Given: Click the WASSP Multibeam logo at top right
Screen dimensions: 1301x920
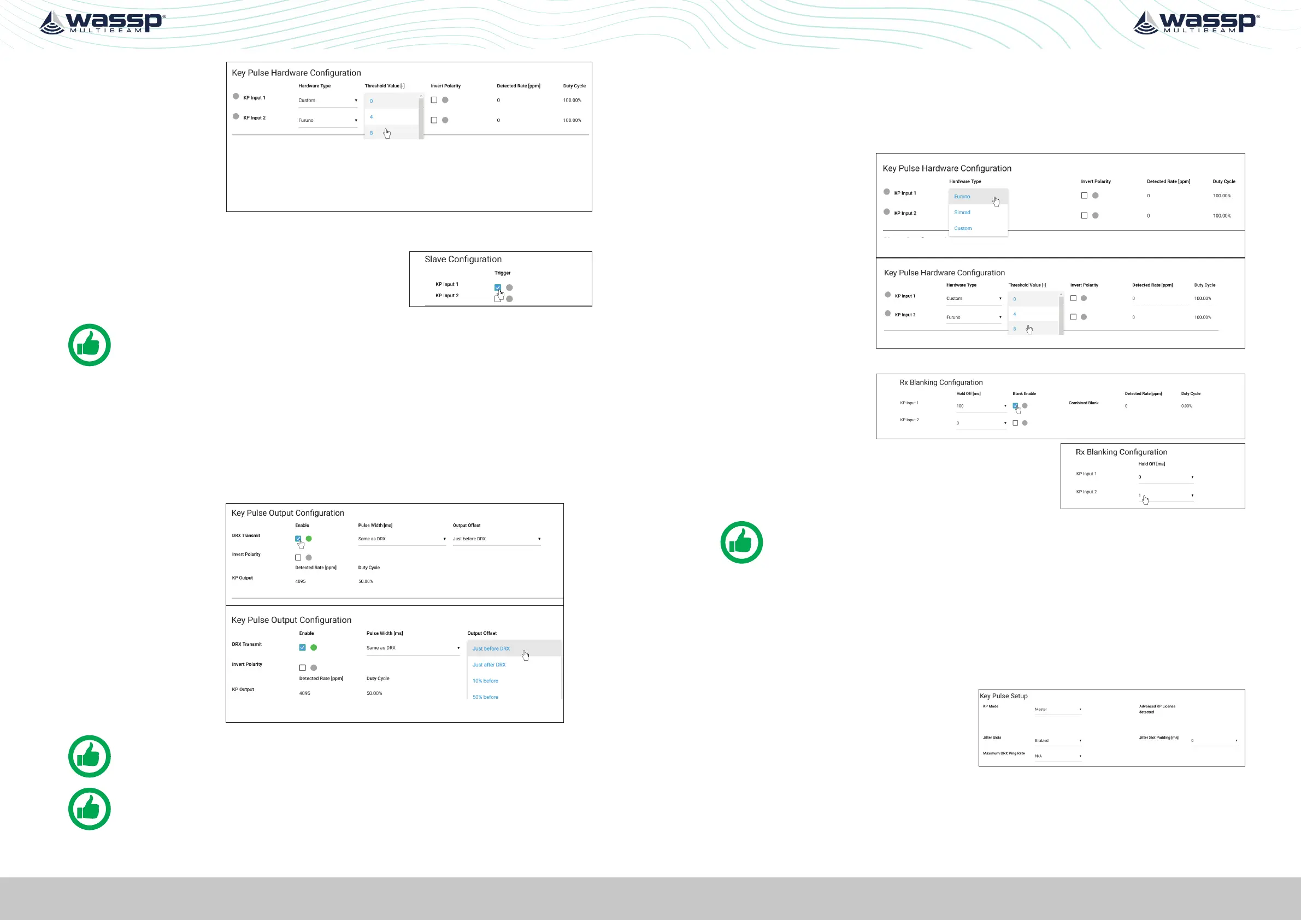Looking at the screenshot, I should [1196, 22].
